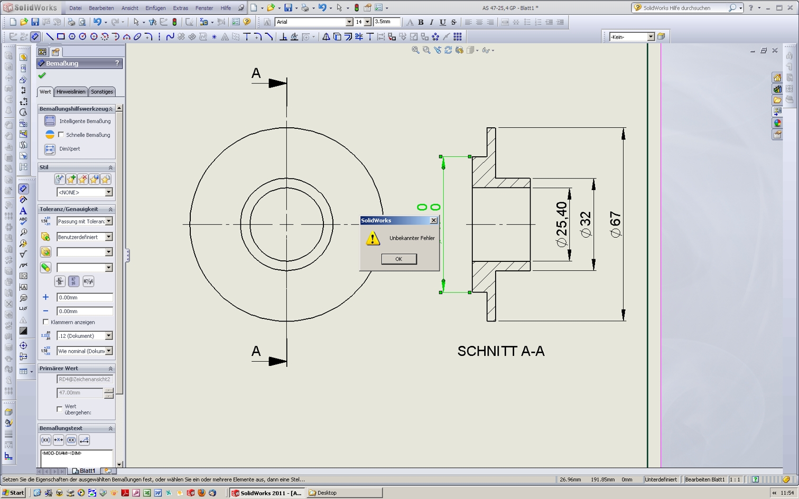The width and height of the screenshot is (799, 499).
Task: Select stacked without line fit display button
Action: pos(73,281)
